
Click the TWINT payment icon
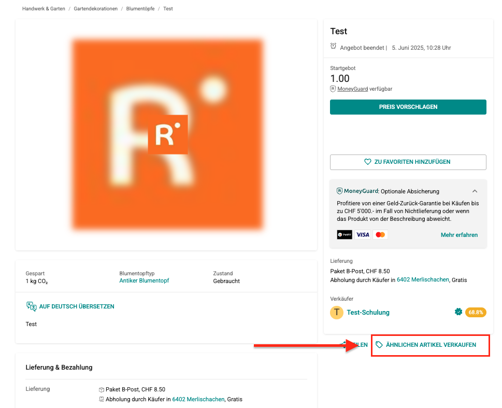pyautogui.click(x=345, y=235)
